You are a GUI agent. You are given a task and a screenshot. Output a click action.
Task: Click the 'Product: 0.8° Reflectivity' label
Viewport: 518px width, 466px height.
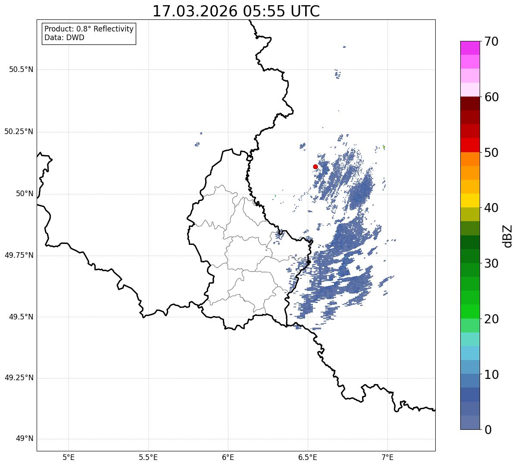click(x=89, y=29)
